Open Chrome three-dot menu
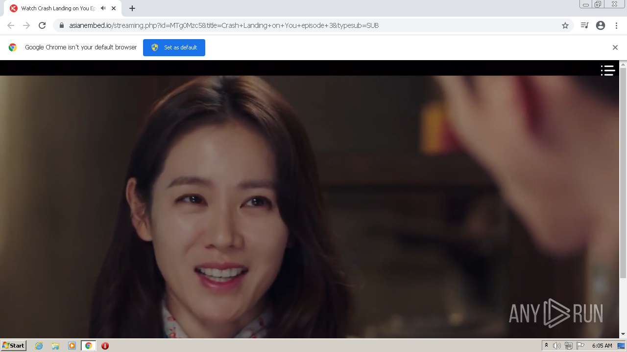627x352 pixels. click(x=616, y=25)
